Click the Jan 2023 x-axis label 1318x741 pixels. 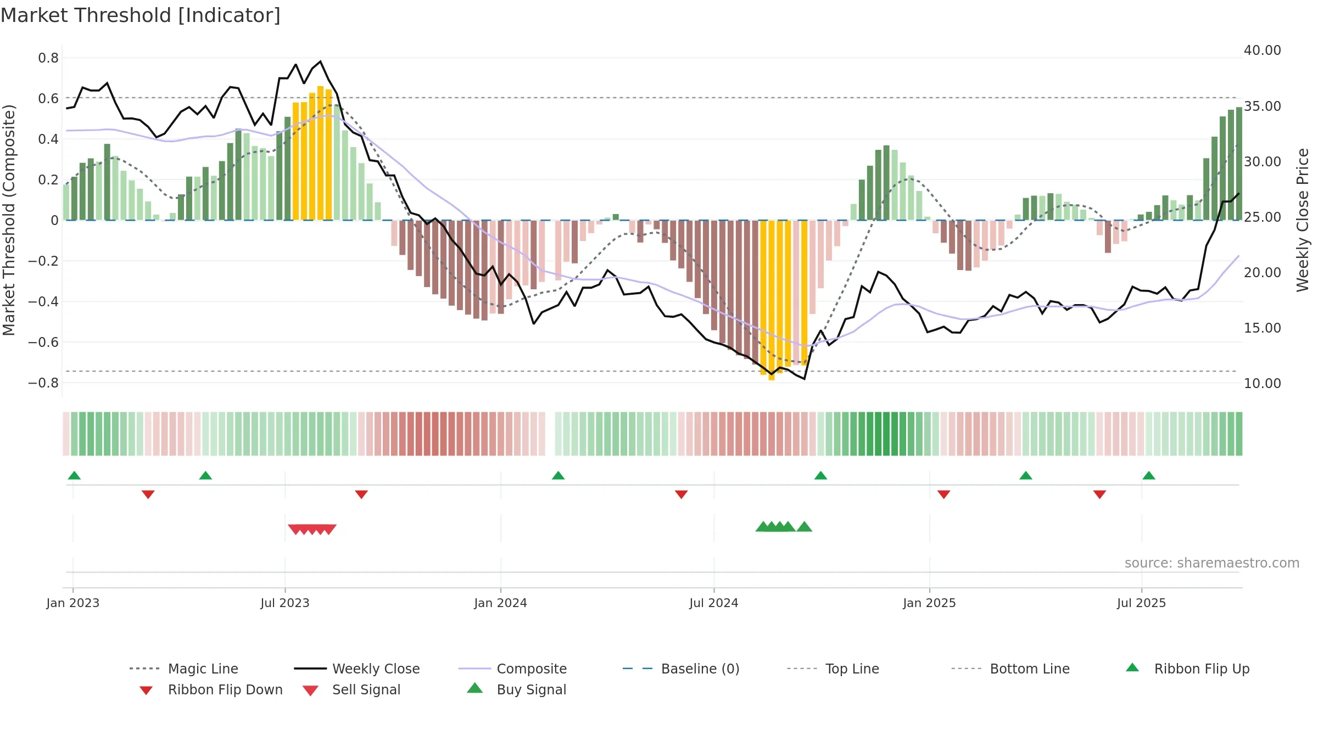(73, 603)
